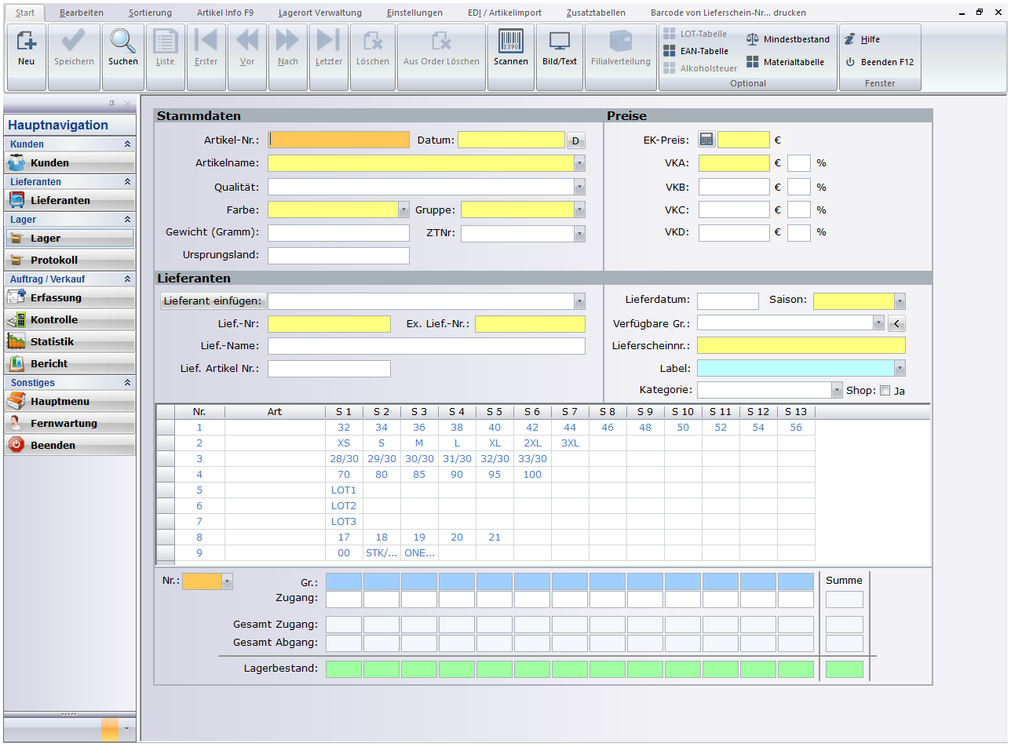The height and width of the screenshot is (747, 1011).
Task: Open the EAN-Tabelle option
Action: pos(670,51)
